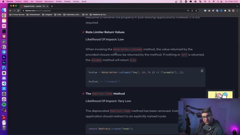Toggle the Chrome side panel

[229, 11]
